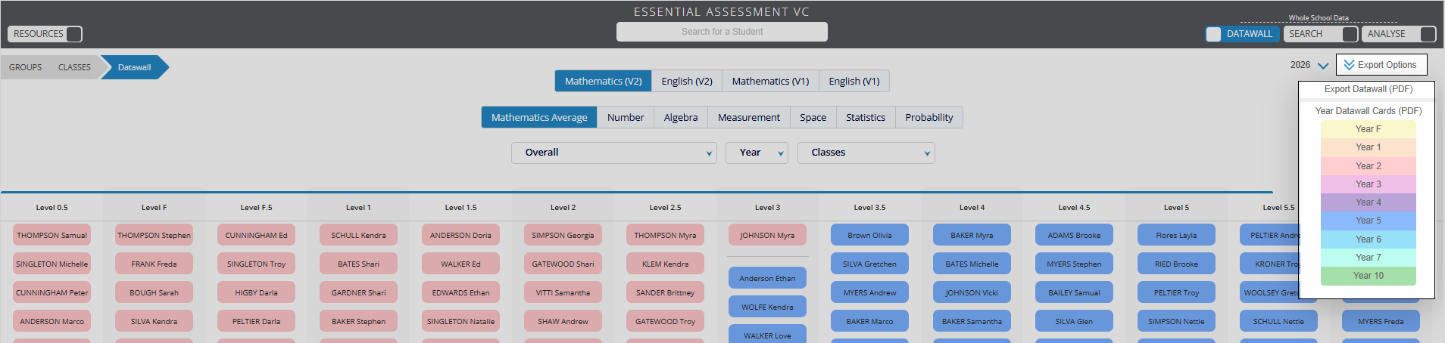Pick the Year 7 mint swatch
This screenshot has width=1445, height=343.
pos(1368,258)
